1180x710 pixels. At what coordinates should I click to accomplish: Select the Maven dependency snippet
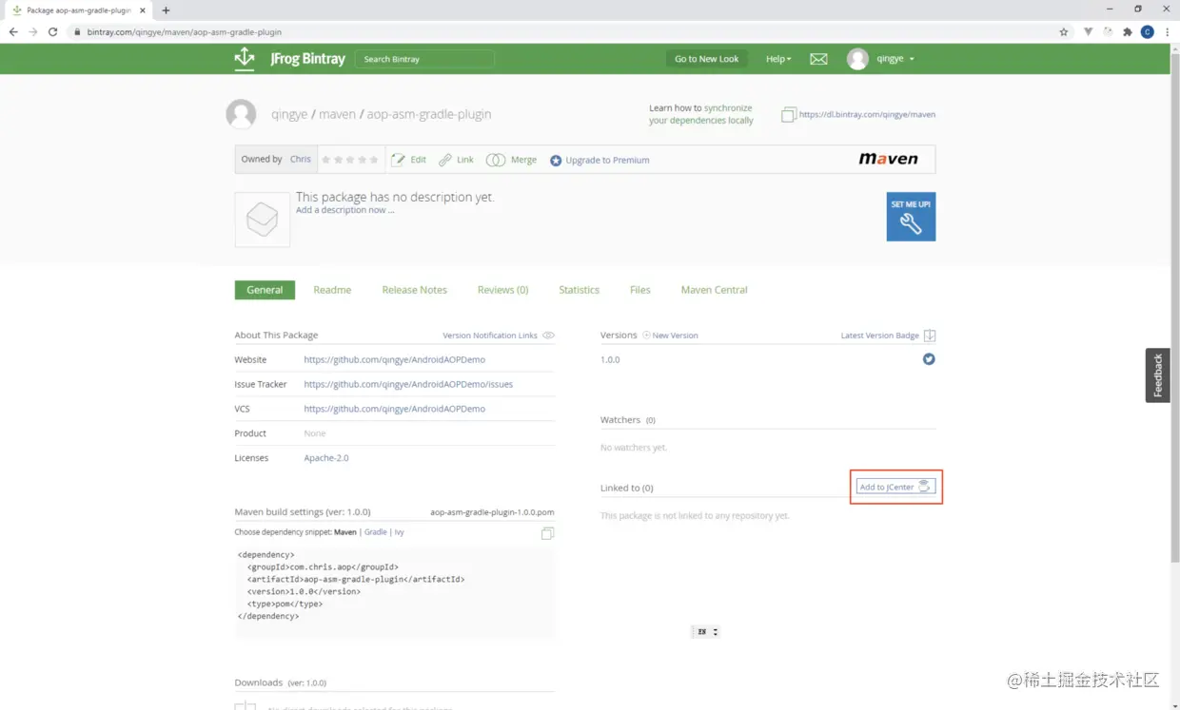[x=344, y=532]
